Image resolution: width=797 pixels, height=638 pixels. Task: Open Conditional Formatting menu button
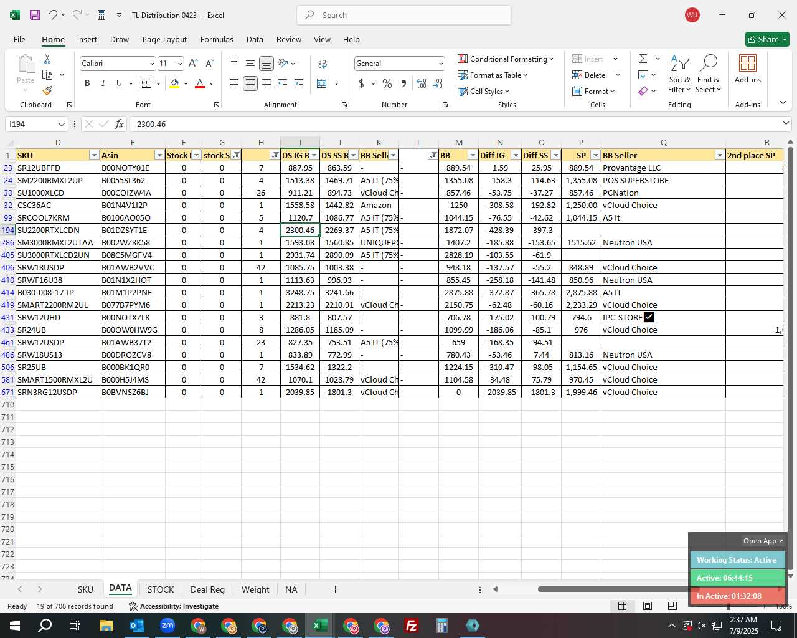tap(505, 59)
